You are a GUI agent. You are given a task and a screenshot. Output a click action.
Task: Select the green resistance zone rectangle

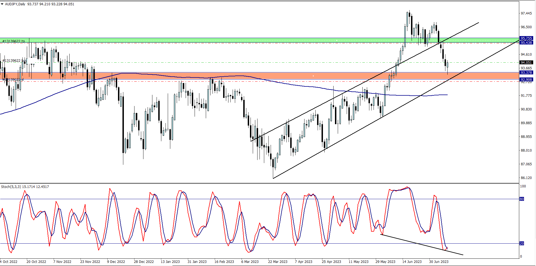pyautogui.click(x=259, y=41)
